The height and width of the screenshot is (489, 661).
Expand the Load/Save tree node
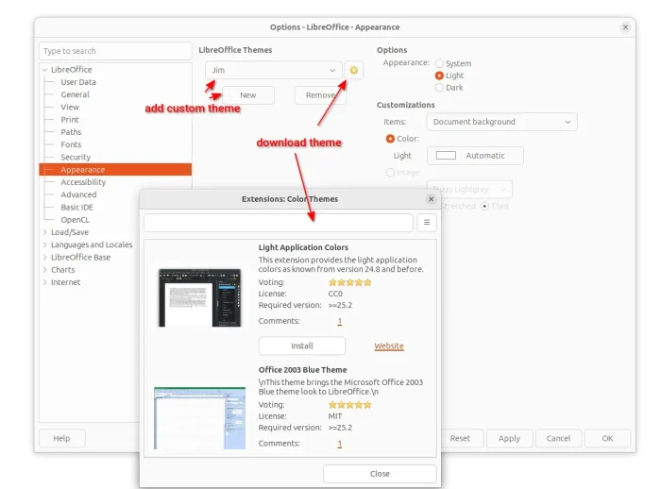coord(45,232)
